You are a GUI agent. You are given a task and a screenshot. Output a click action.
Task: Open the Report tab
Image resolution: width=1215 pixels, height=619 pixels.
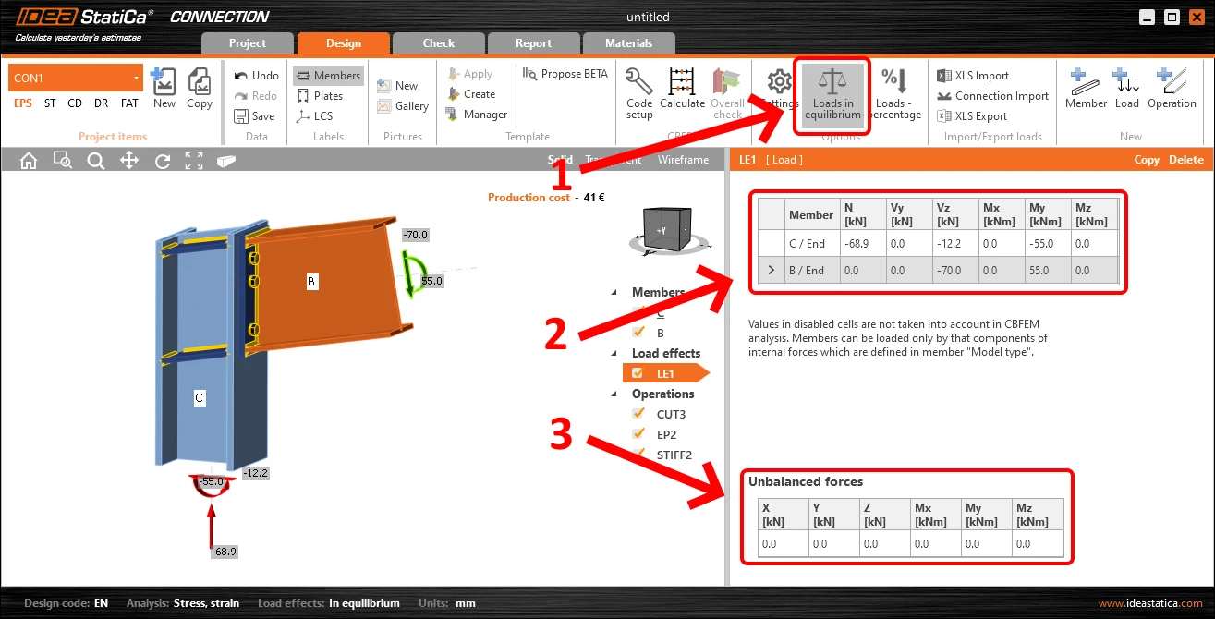[x=533, y=43]
